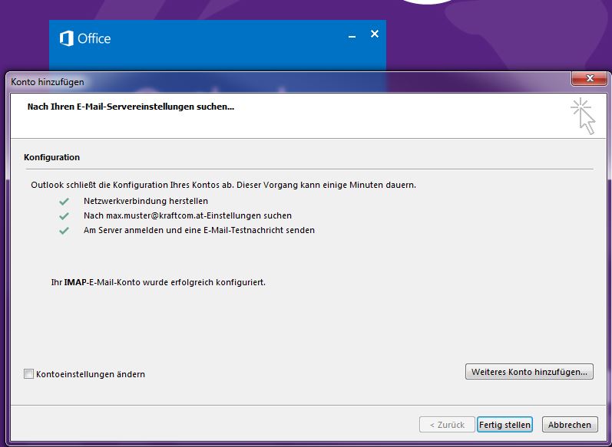Go back using the Zurück button

click(446, 425)
